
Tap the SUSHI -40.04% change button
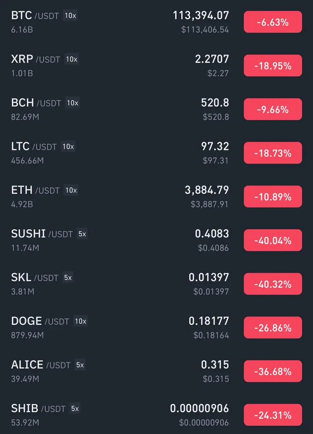pos(272,241)
